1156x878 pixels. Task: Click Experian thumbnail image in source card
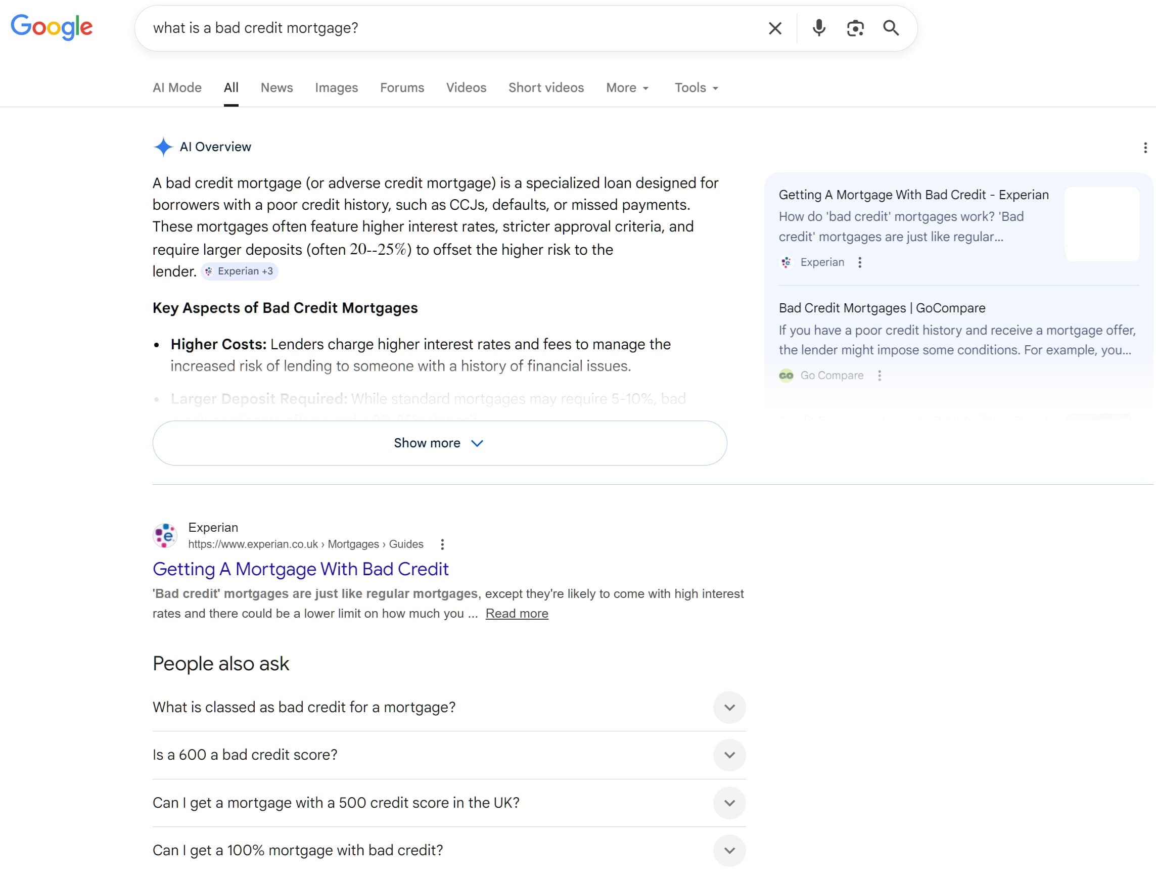(x=1101, y=224)
